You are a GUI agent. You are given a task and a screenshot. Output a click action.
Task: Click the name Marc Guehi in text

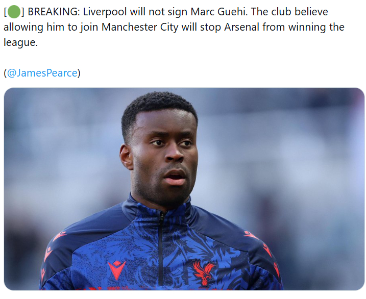point(219,12)
